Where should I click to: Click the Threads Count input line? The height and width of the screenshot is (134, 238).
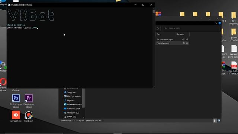22,28
